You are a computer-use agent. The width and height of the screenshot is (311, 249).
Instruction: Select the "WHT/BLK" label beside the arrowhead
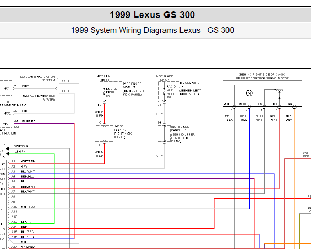point(22,146)
